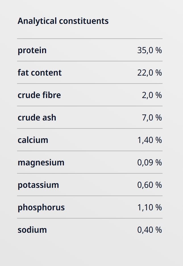Click the 35,0 % protein value
This screenshot has width=183, height=266.
point(149,50)
